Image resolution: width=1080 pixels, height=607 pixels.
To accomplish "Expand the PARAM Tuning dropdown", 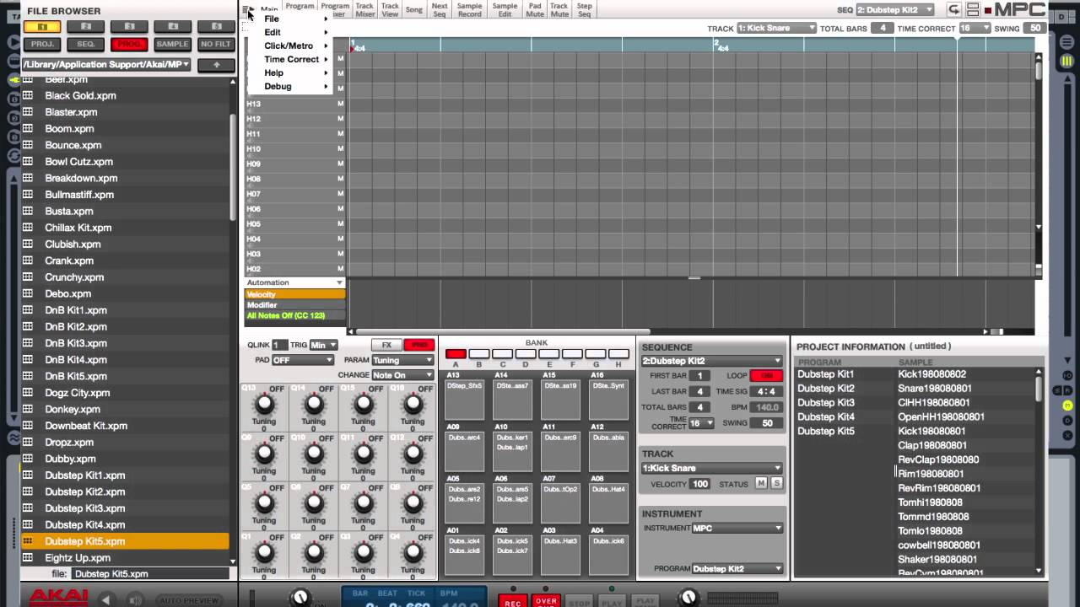I will [402, 360].
